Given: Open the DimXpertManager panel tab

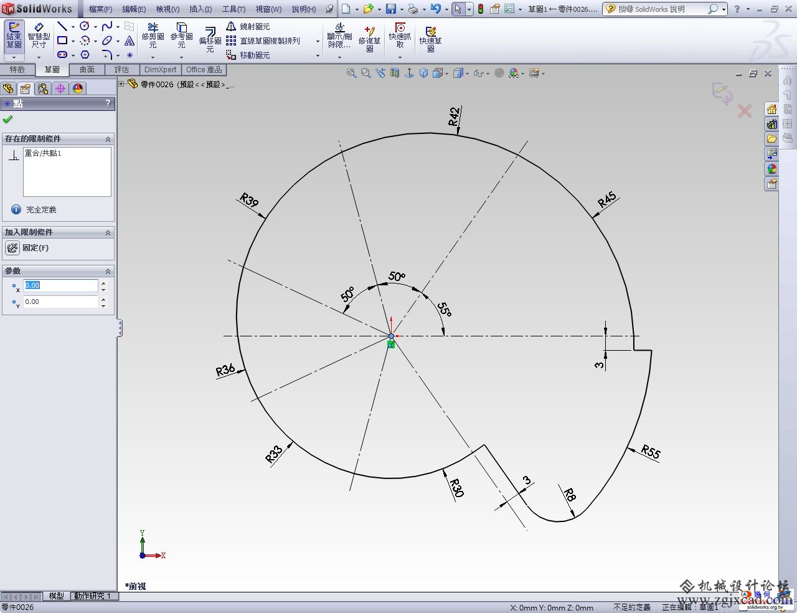Looking at the screenshot, I should pos(60,88).
